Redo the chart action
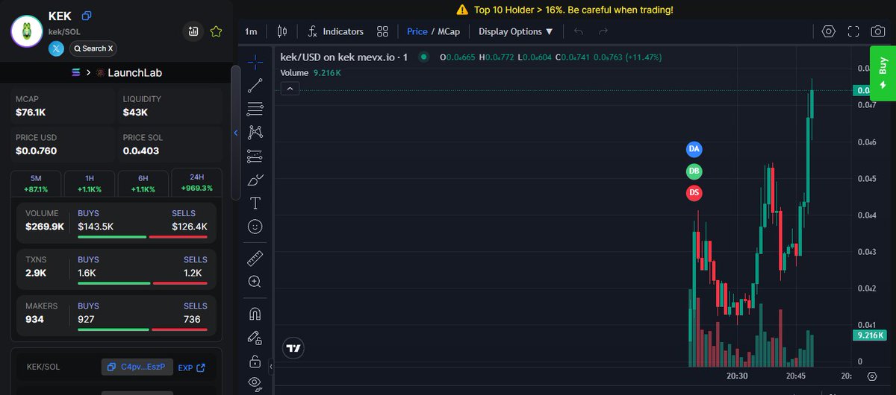Screen dimensions: 896x395 (603, 31)
